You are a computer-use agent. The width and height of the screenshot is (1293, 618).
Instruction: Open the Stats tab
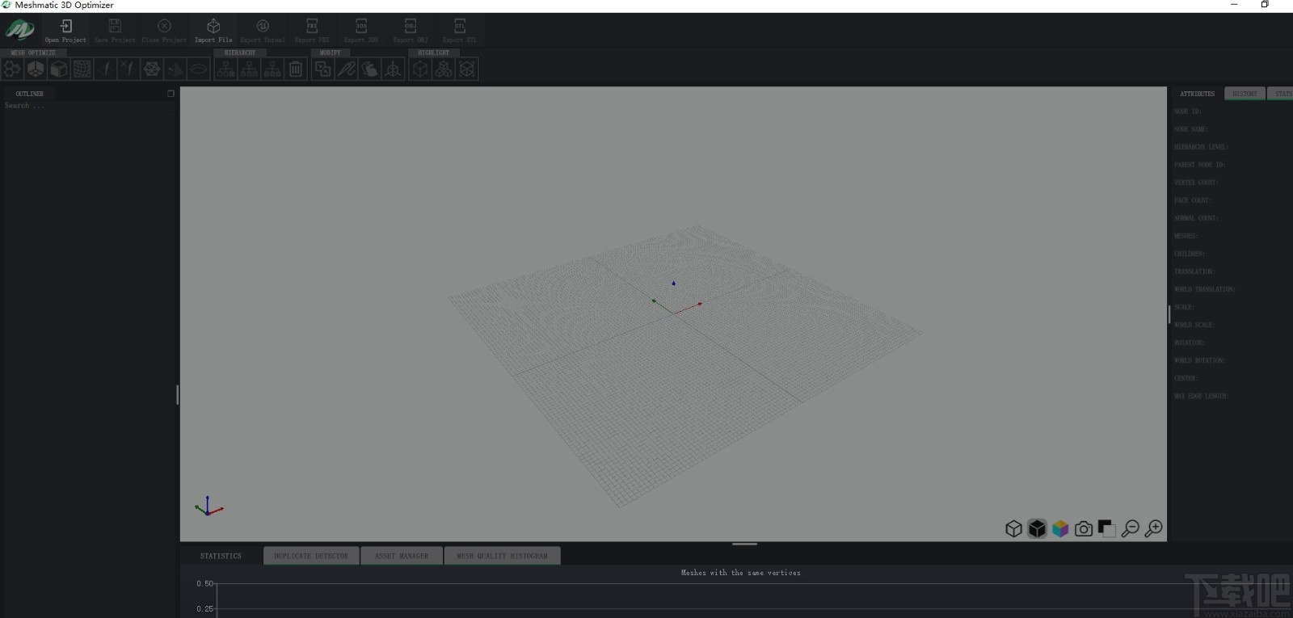pyautogui.click(x=1282, y=94)
